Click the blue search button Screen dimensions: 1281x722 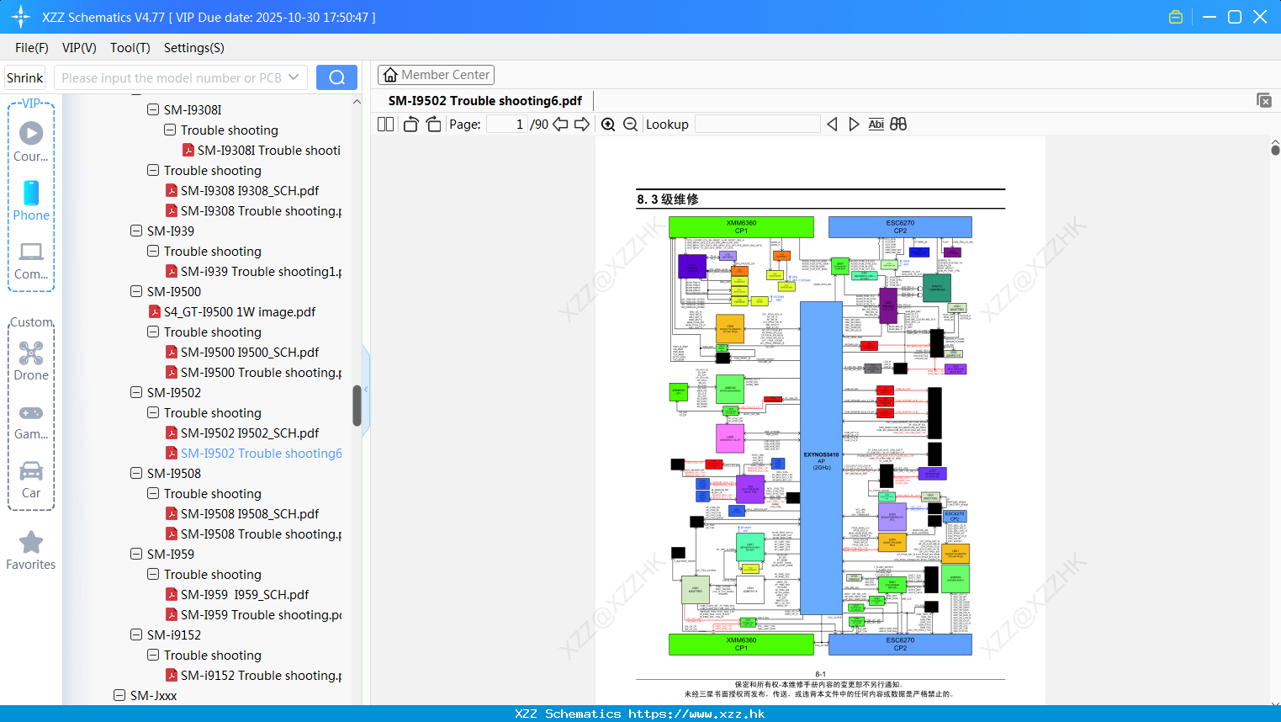click(336, 77)
